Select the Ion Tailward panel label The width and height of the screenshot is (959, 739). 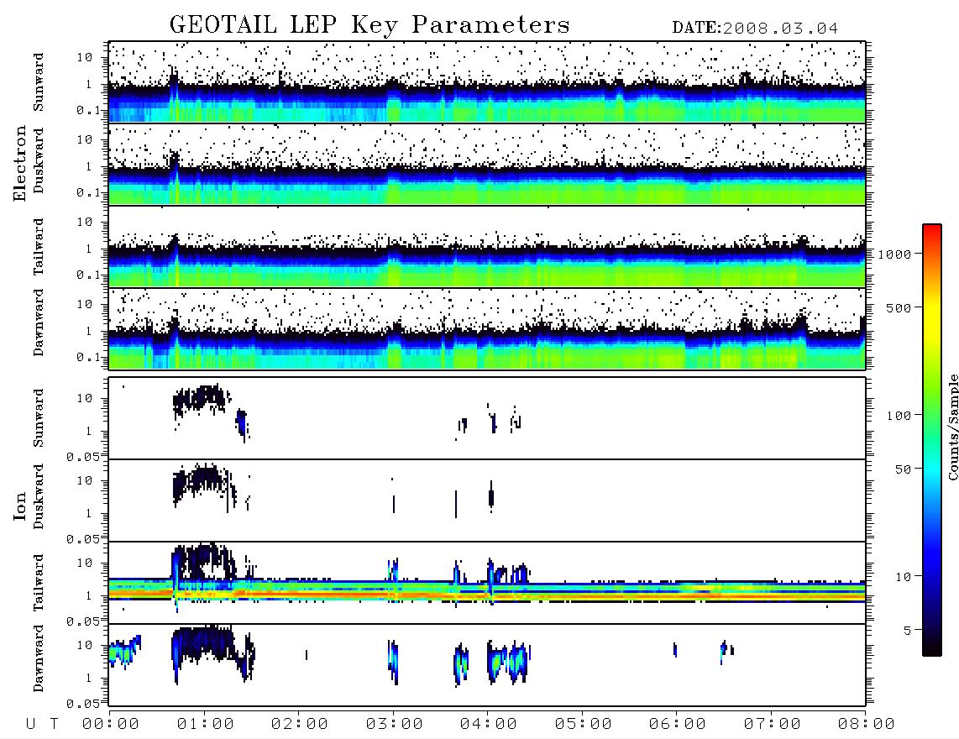click(x=39, y=583)
